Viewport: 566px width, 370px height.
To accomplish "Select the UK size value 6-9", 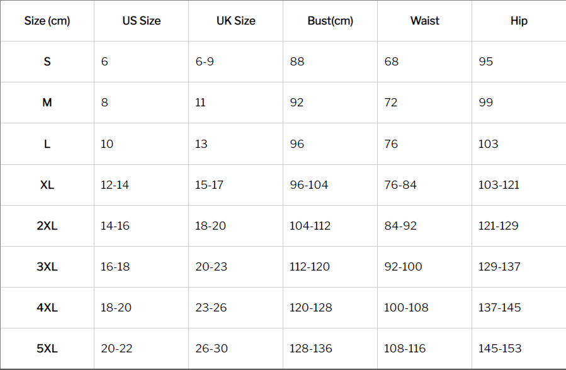I will click(205, 62).
